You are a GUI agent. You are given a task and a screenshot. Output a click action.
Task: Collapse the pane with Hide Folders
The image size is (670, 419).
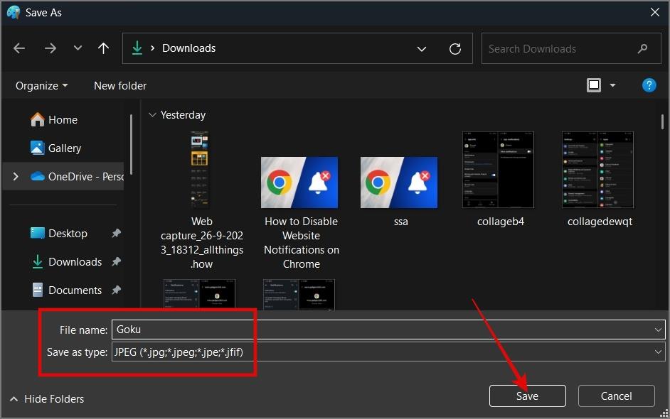pos(47,399)
